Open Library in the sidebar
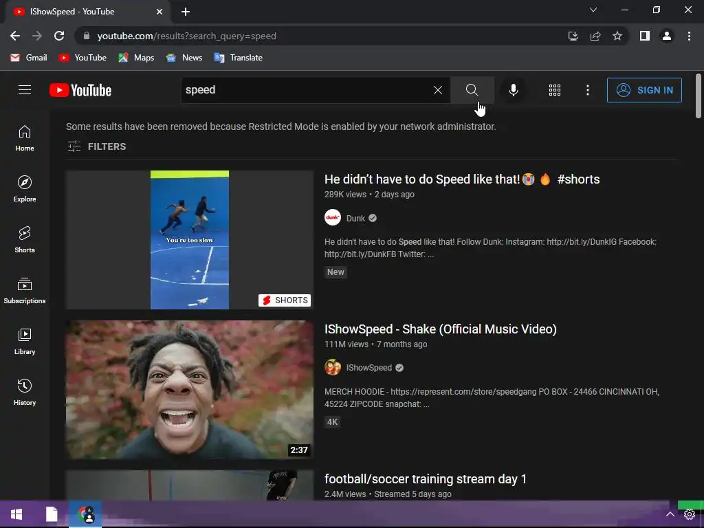704x528 pixels. (x=25, y=342)
